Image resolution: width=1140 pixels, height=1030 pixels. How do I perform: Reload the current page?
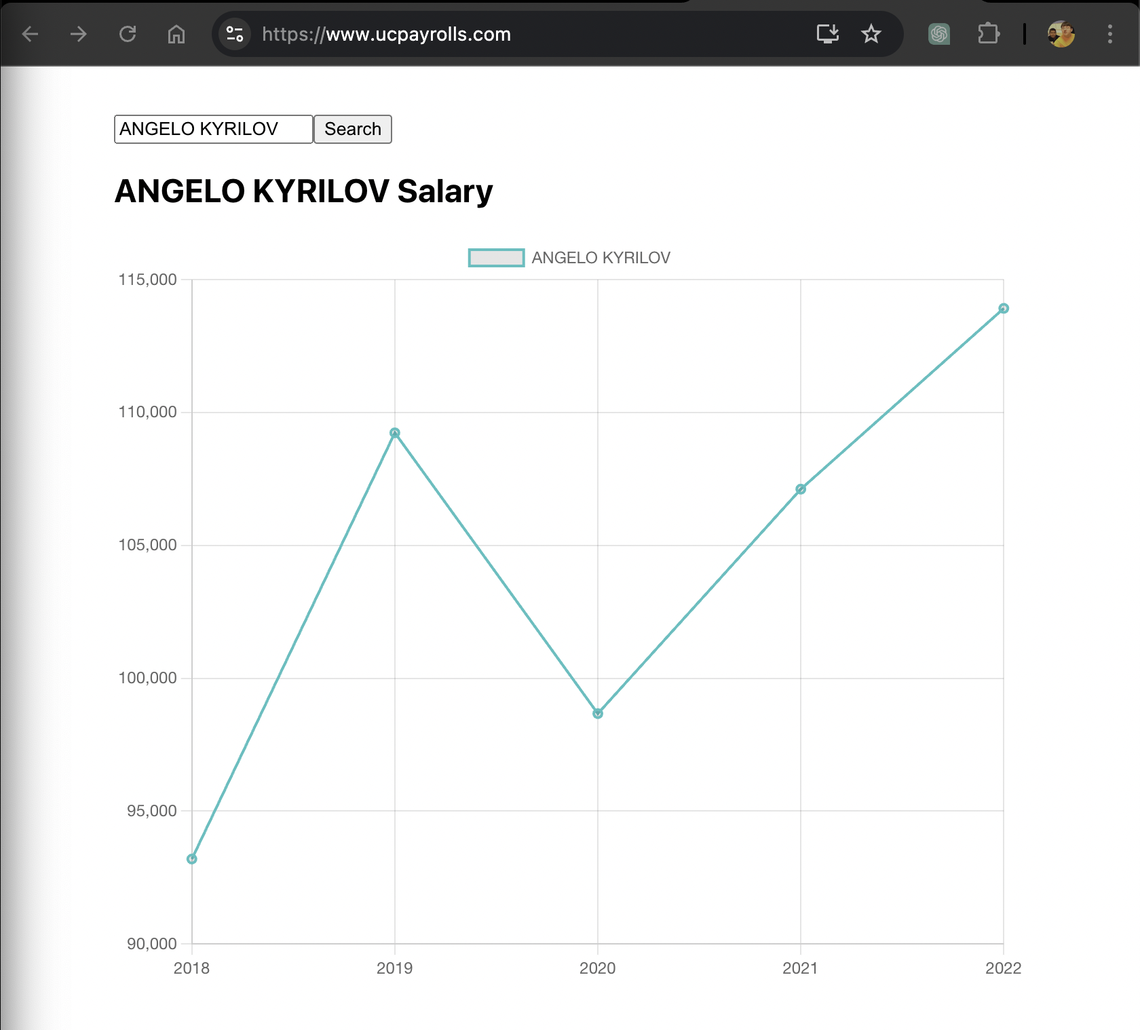(128, 34)
